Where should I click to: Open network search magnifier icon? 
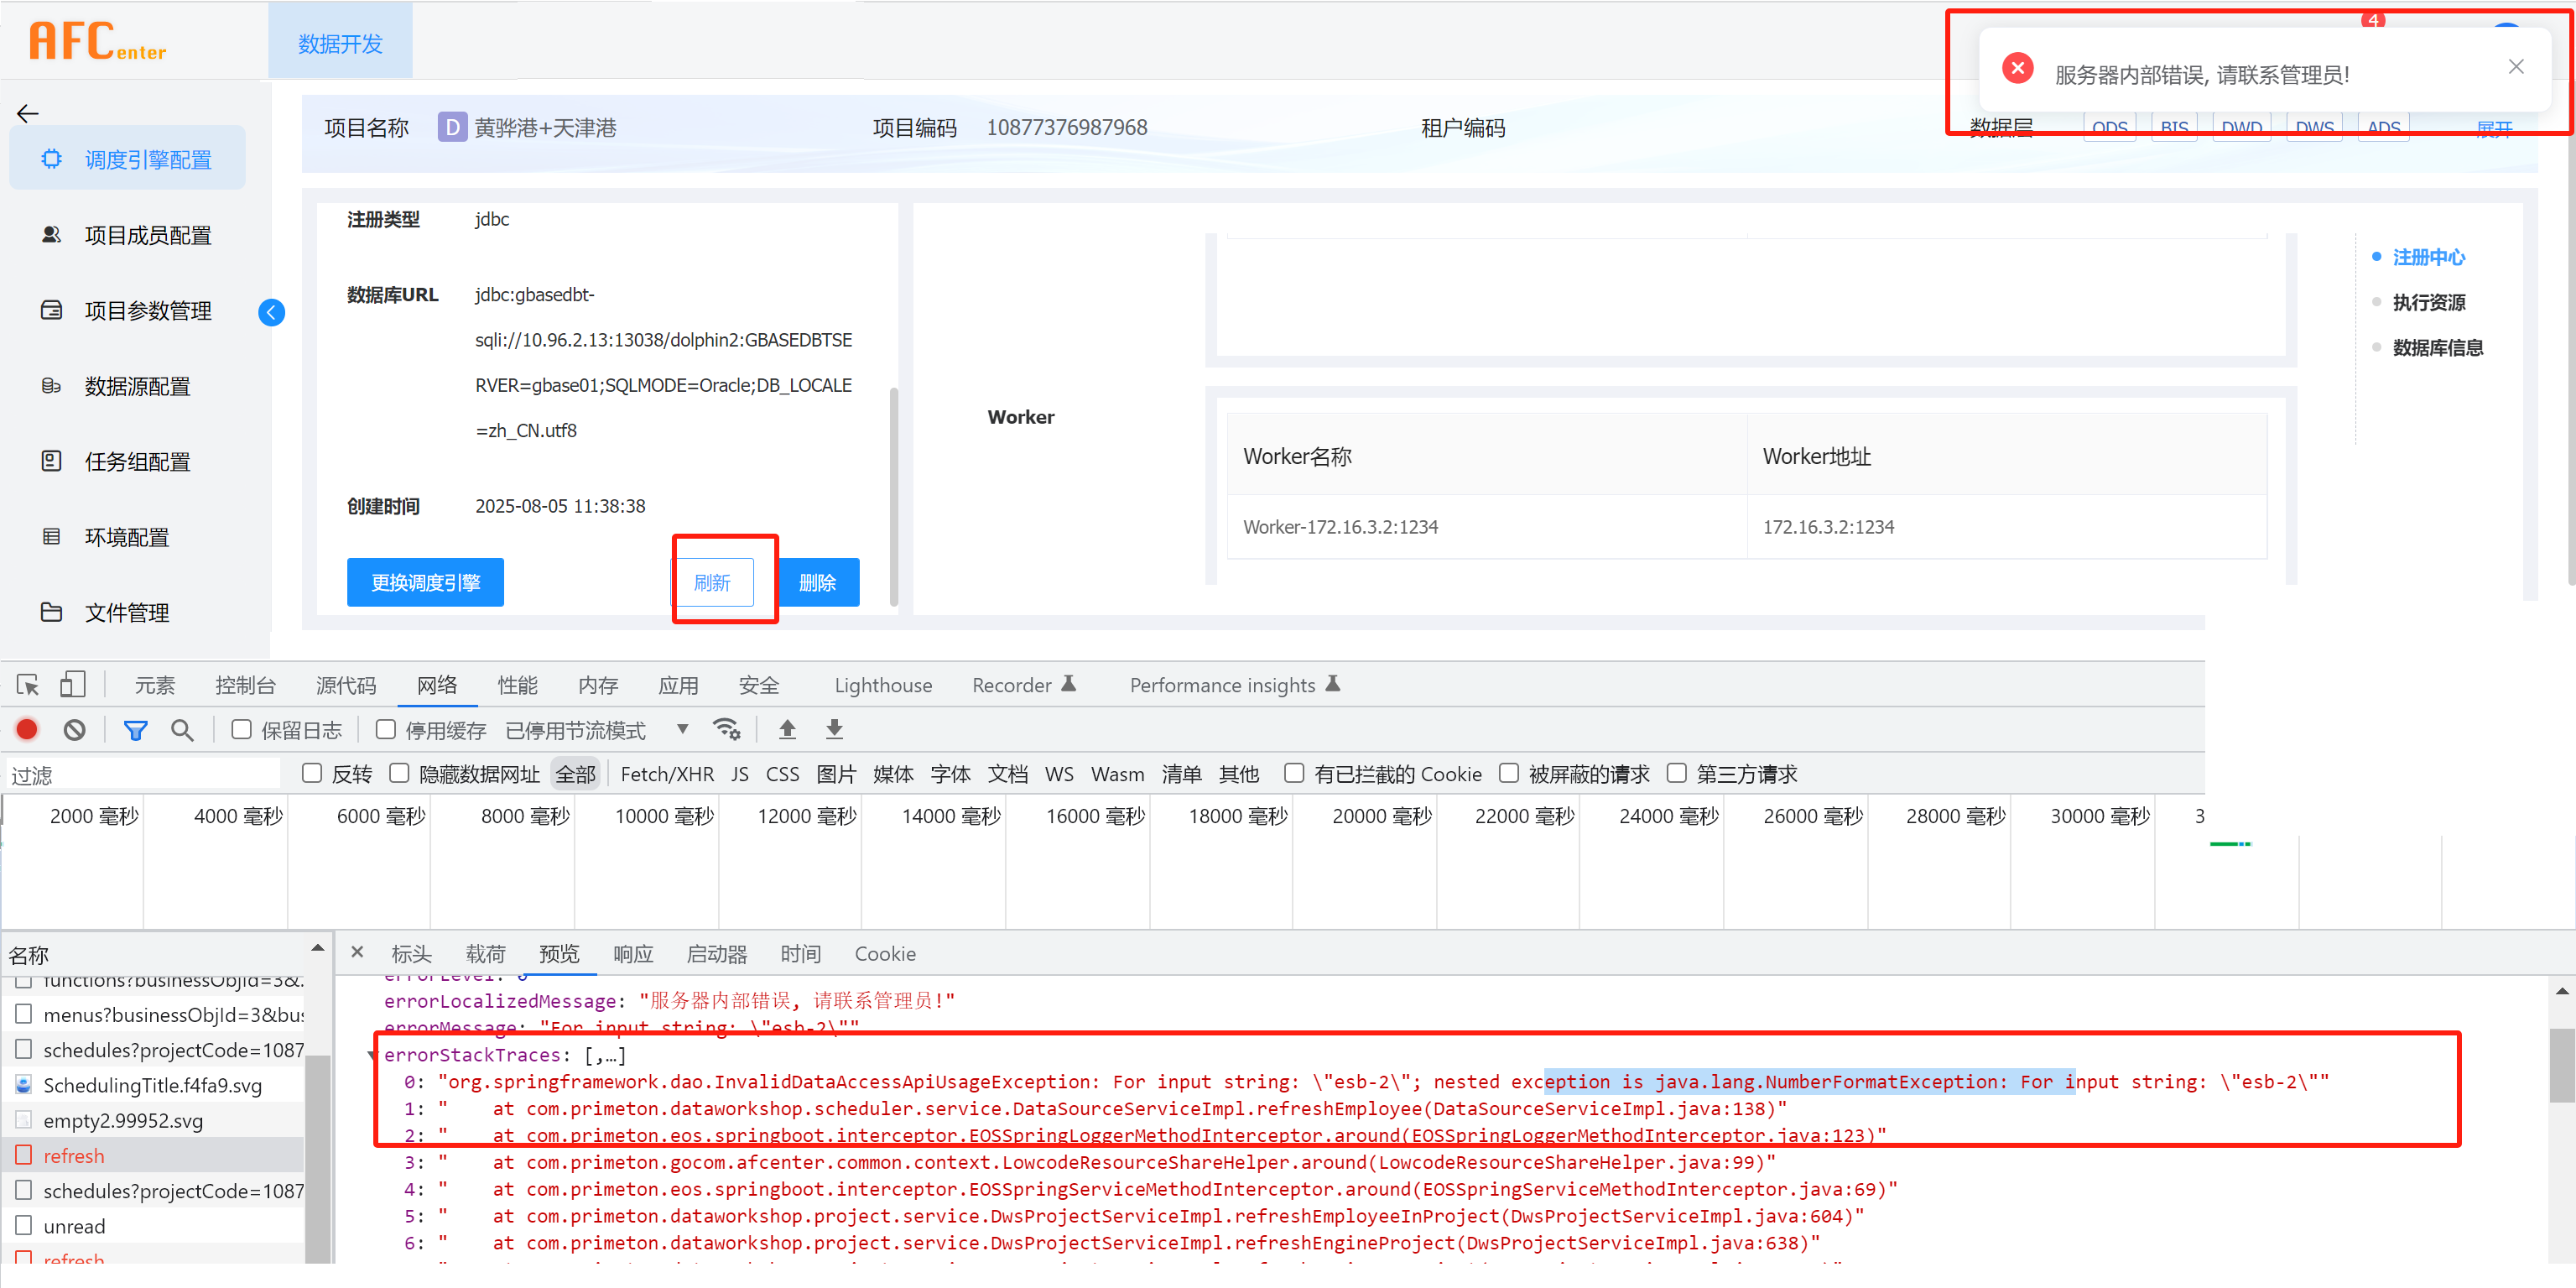pos(182,730)
